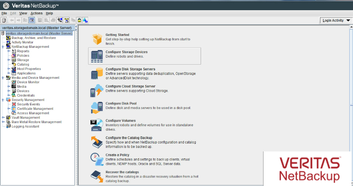The height and width of the screenshot is (186, 353).
Task: Collapse the NetBackup Management tree node
Action: pos(3,46)
